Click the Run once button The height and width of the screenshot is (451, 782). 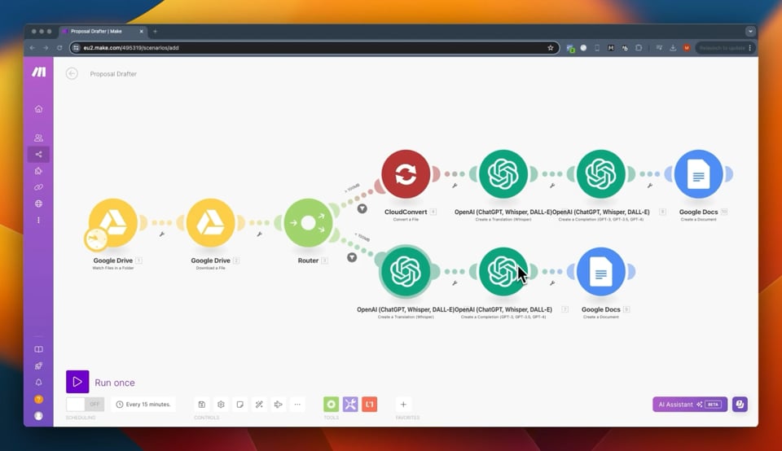click(101, 382)
